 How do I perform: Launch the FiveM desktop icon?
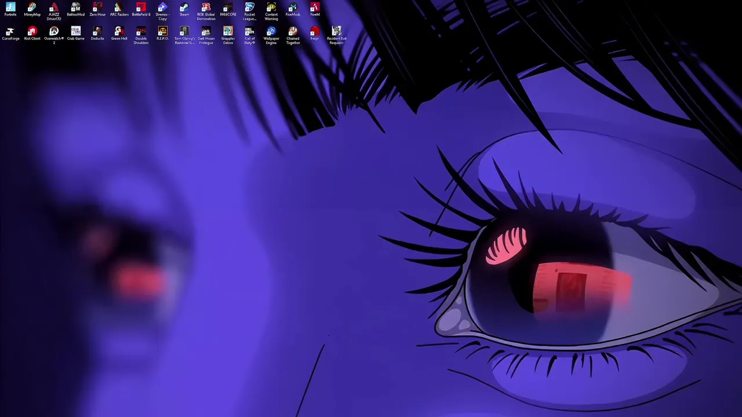click(315, 10)
